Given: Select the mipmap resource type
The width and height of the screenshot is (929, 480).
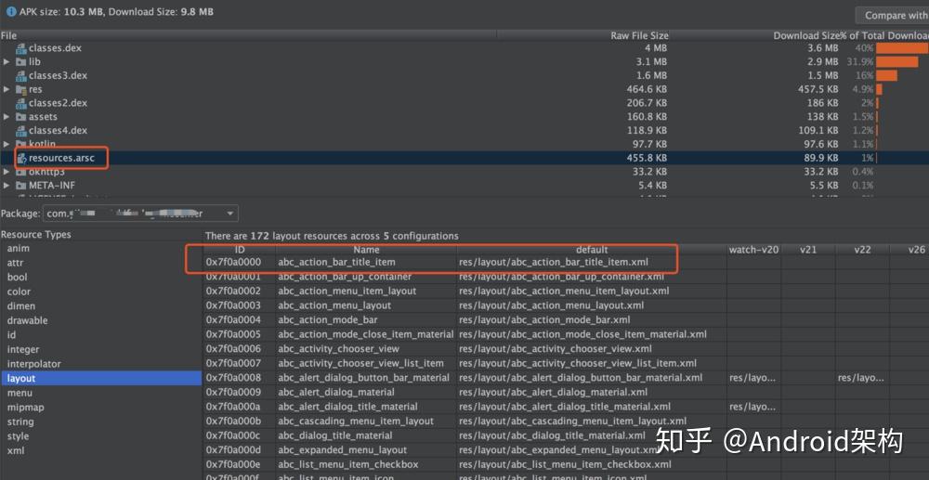Looking at the screenshot, I should (x=25, y=408).
